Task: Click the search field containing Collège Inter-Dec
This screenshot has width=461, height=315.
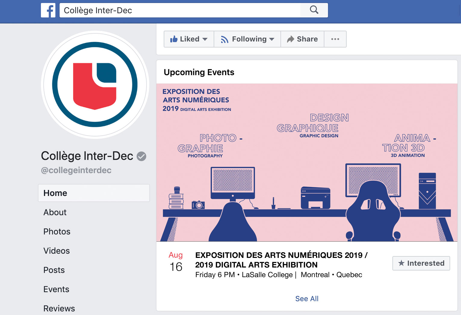Action: (x=180, y=11)
